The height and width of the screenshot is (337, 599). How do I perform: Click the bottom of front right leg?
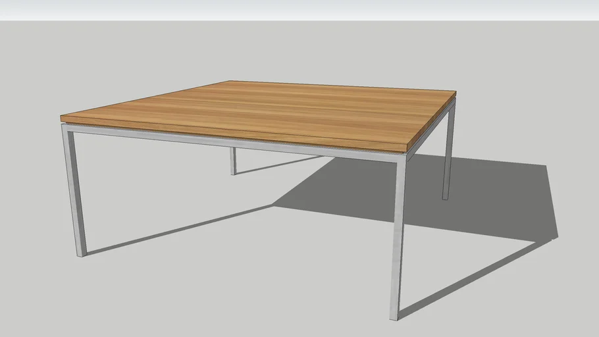[x=395, y=316]
